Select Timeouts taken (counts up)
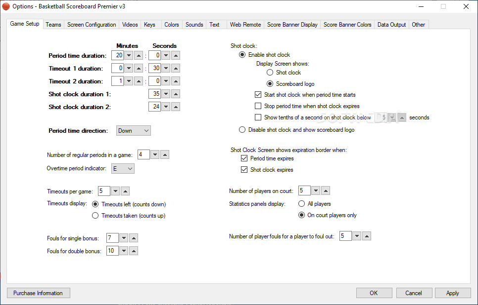The height and width of the screenshot is (305, 478). pos(95,215)
